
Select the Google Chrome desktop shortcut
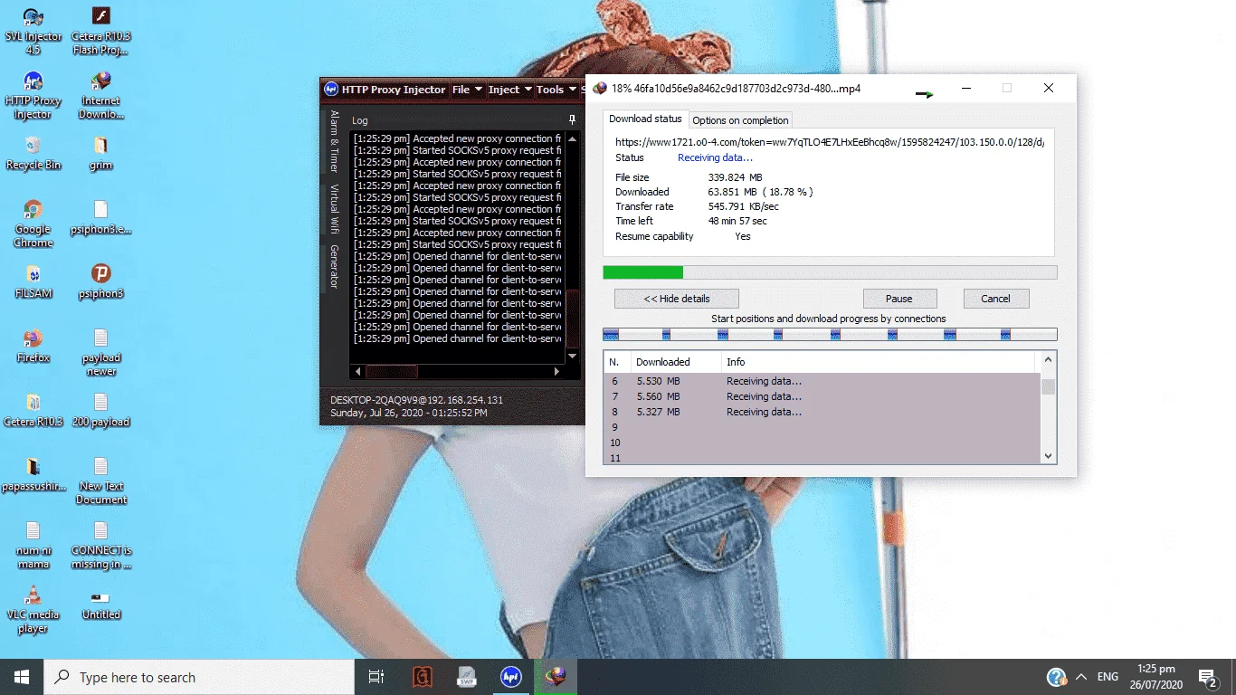pos(33,224)
